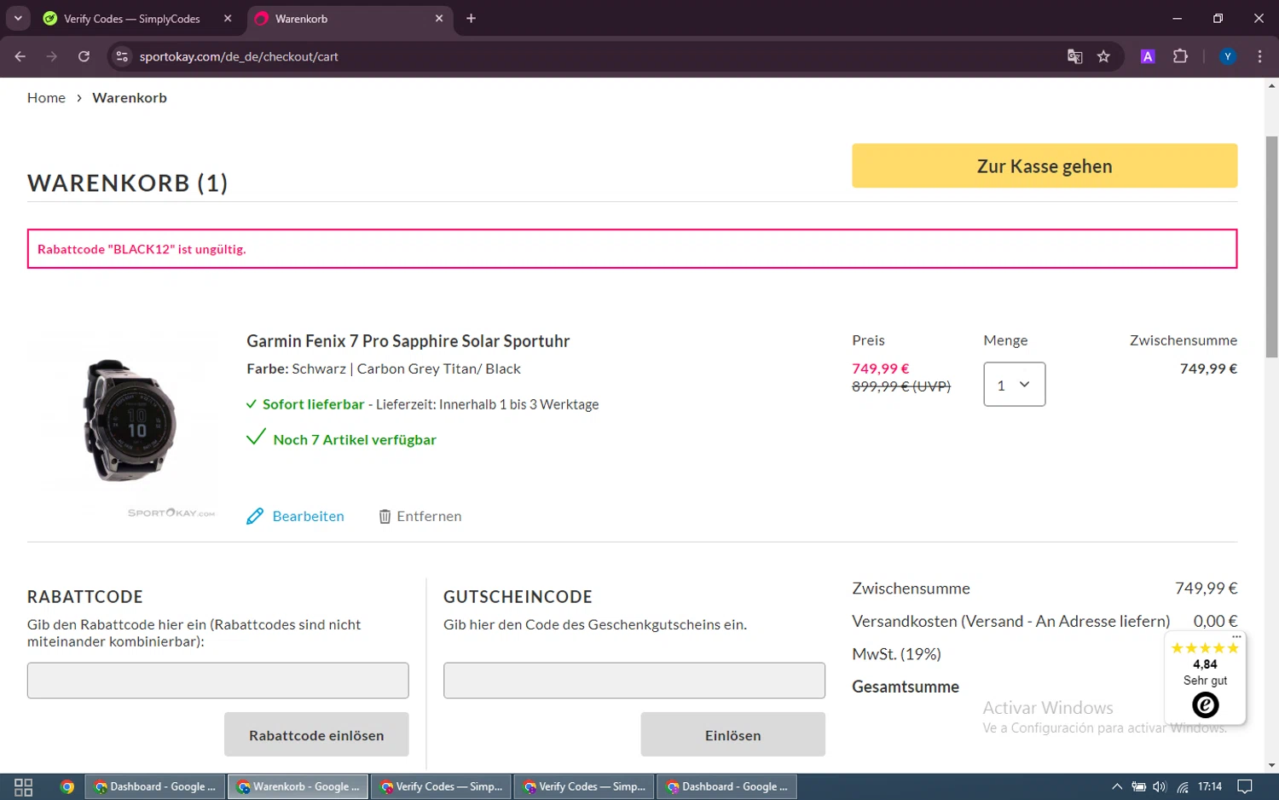
Task: Switch to second Verify Codes taskbar window
Action: click(584, 786)
